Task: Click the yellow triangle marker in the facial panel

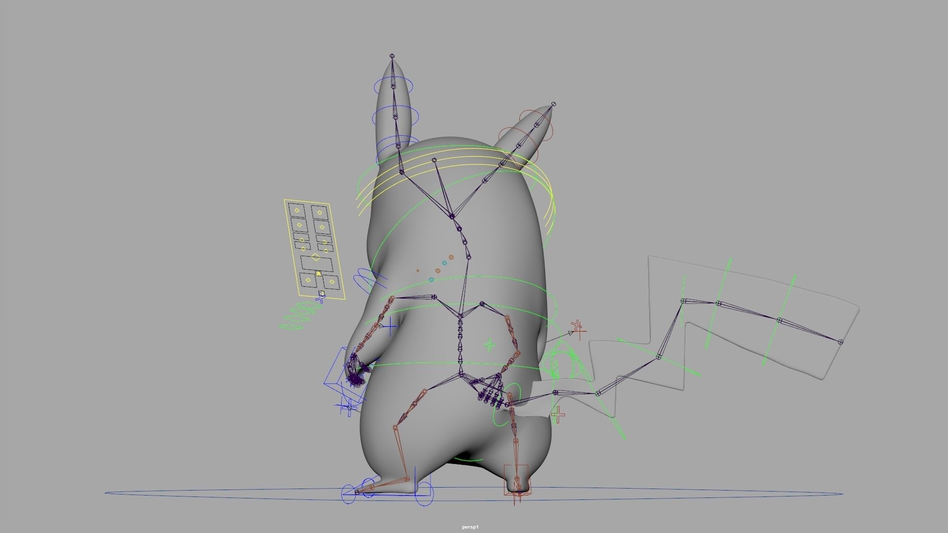Action: (x=318, y=273)
